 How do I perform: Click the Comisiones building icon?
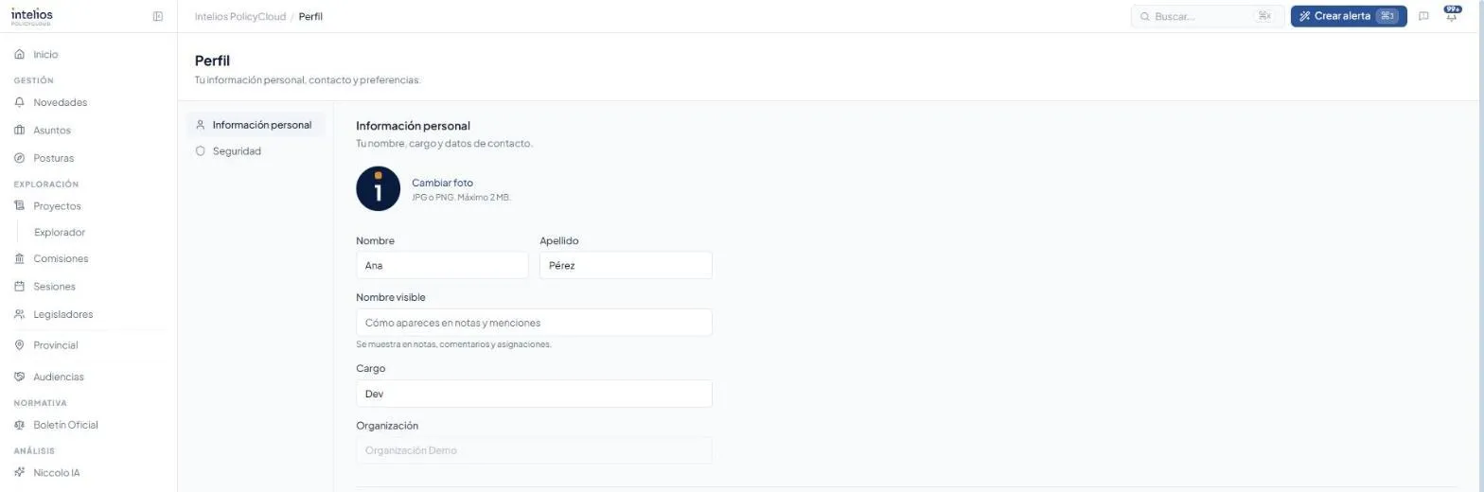tap(19, 258)
